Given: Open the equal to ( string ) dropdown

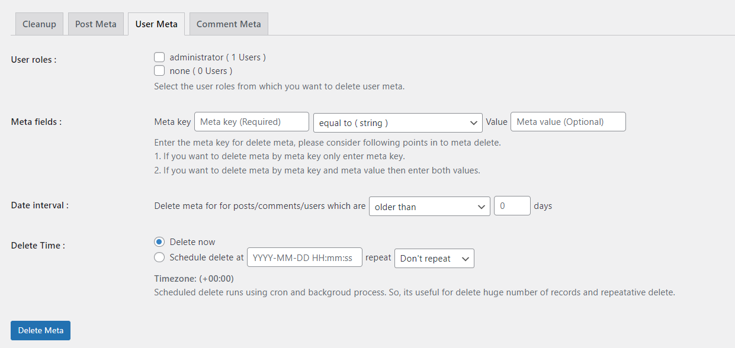Looking at the screenshot, I should 397,123.
